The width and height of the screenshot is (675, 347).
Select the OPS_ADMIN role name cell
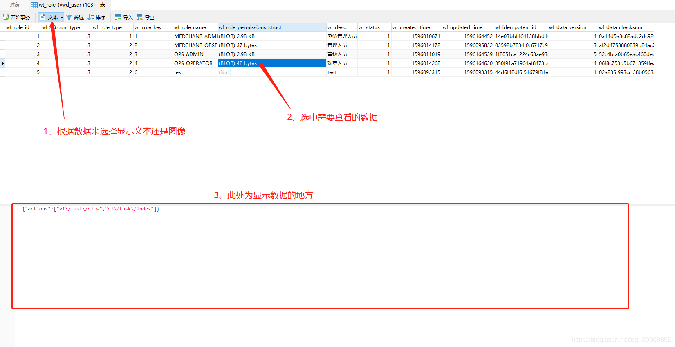tap(195, 54)
